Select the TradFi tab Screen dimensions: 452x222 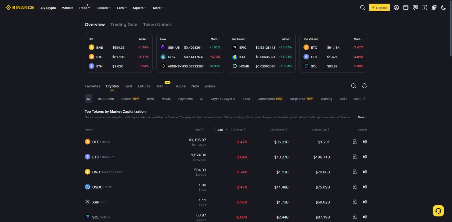[161, 86]
